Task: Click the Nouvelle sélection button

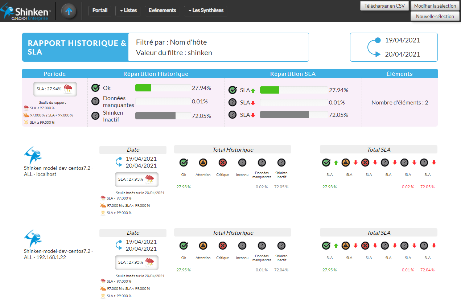Action: pyautogui.click(x=435, y=16)
